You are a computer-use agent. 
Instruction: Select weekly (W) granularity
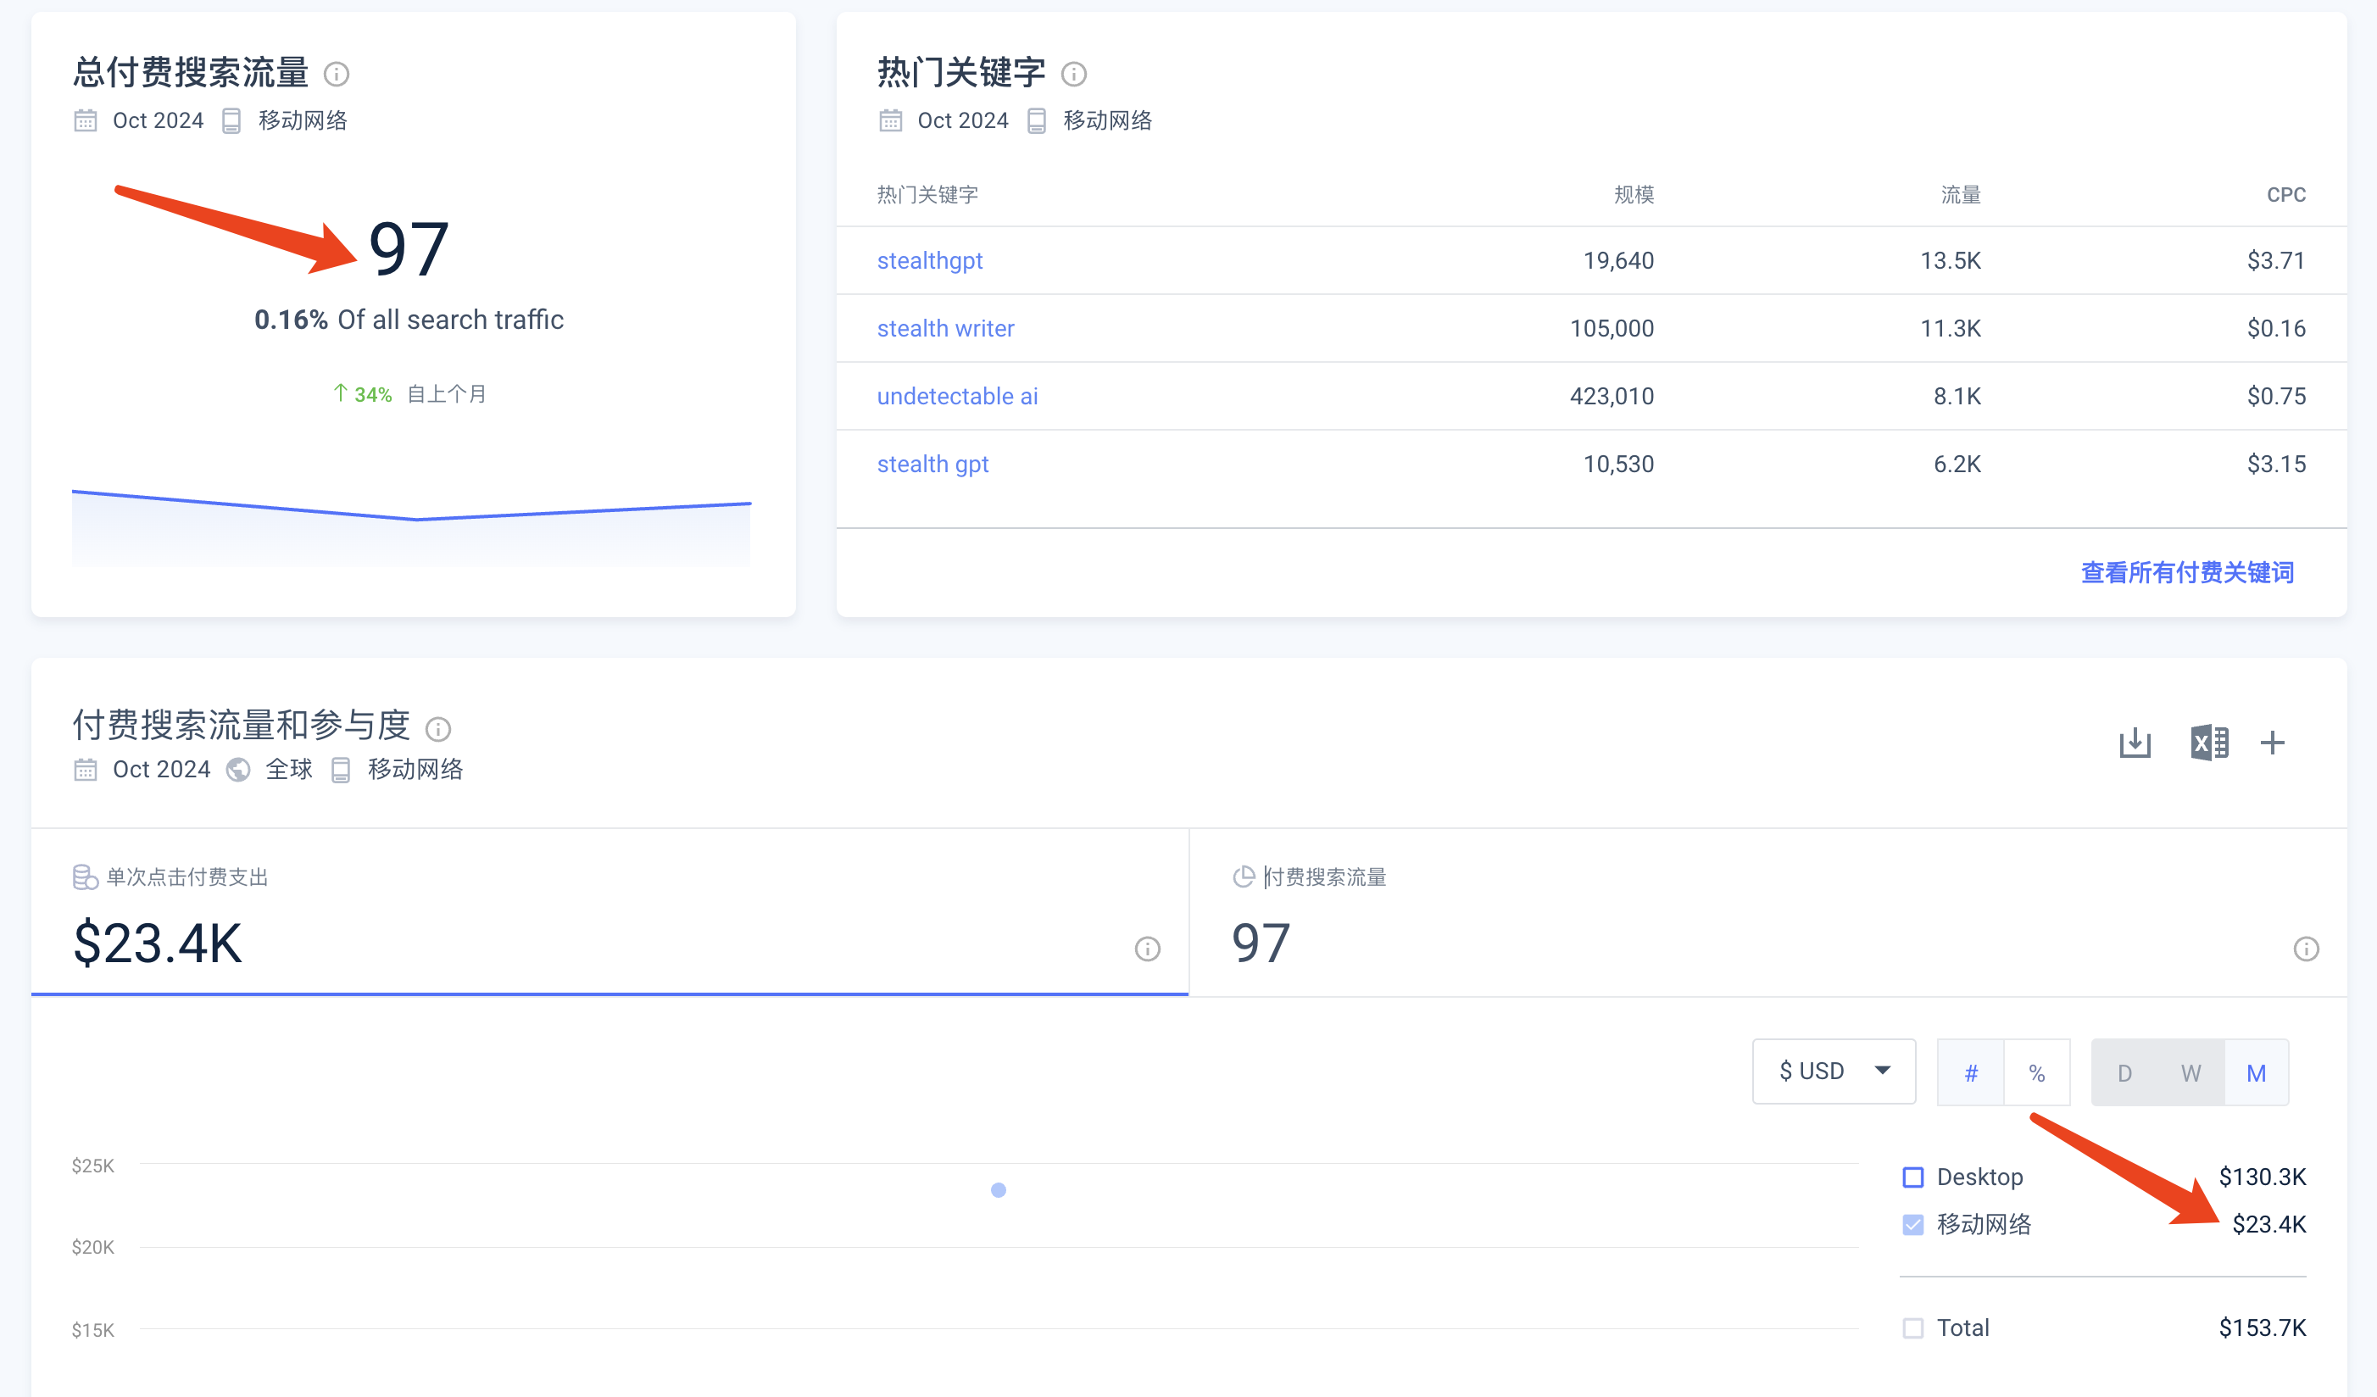[2191, 1072]
